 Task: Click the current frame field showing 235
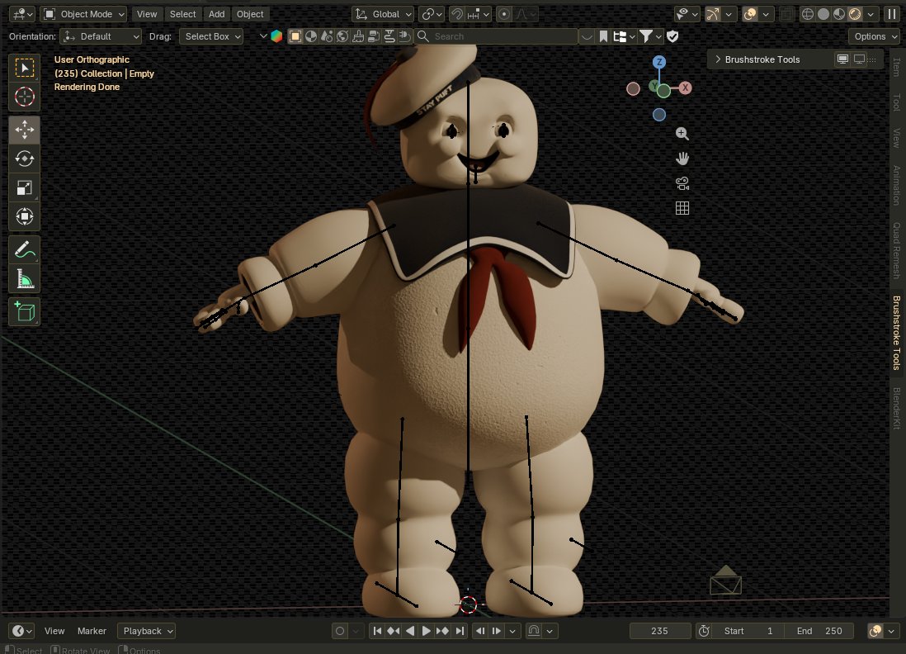tap(660, 631)
